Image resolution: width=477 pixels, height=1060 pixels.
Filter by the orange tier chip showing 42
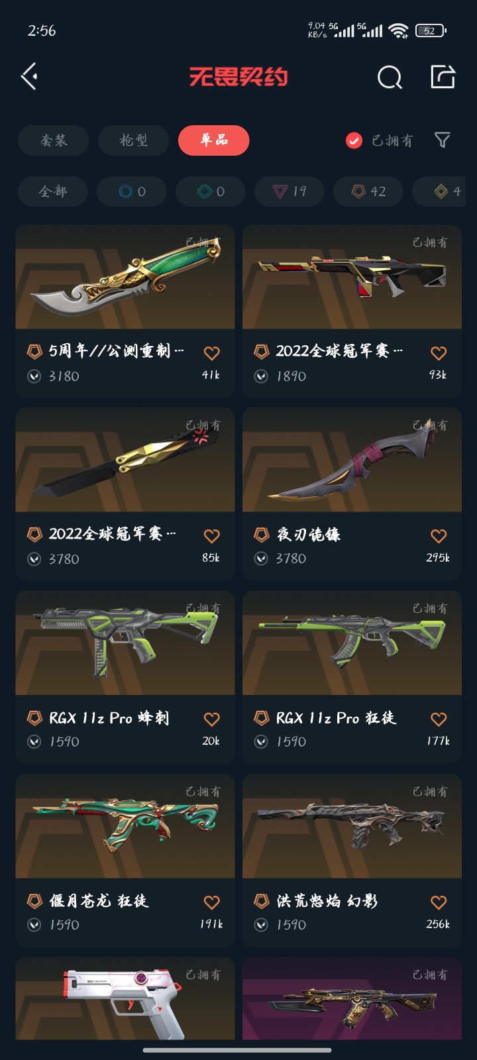(368, 191)
